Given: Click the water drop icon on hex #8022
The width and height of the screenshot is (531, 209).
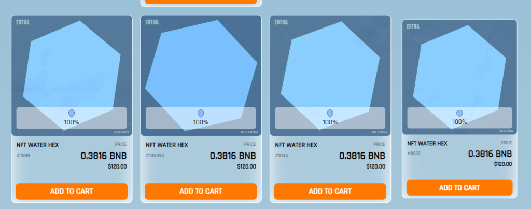Looking at the screenshot, I should (459, 114).
